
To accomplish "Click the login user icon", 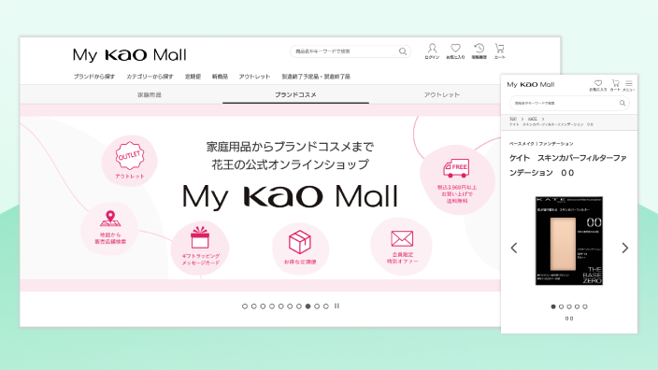I will [x=432, y=49].
